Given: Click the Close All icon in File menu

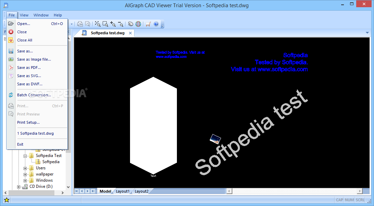Looking at the screenshot, I should tap(11, 40).
